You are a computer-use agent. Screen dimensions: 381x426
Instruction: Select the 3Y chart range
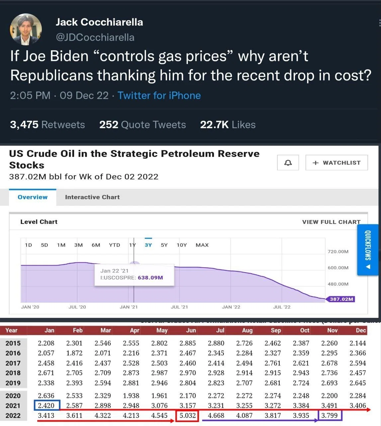148,245
